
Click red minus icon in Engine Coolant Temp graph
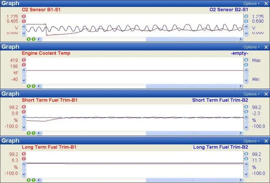tap(24, 64)
